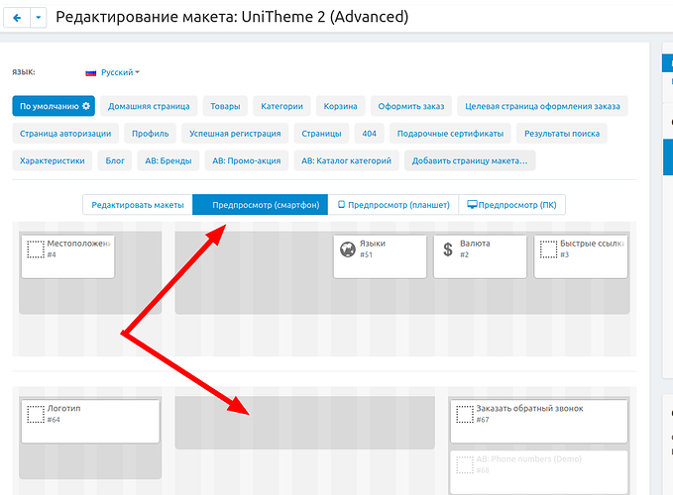Screen dimensions: 673x495
Task: Select the Быстрые ссылки block #3
Action: 581,256
